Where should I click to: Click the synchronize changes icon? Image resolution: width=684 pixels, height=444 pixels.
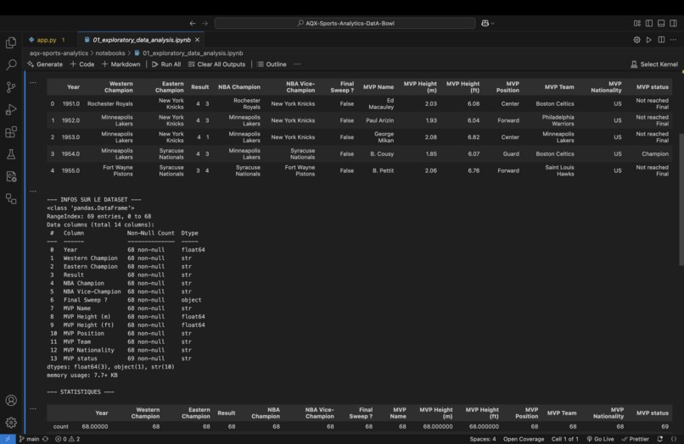coord(45,439)
